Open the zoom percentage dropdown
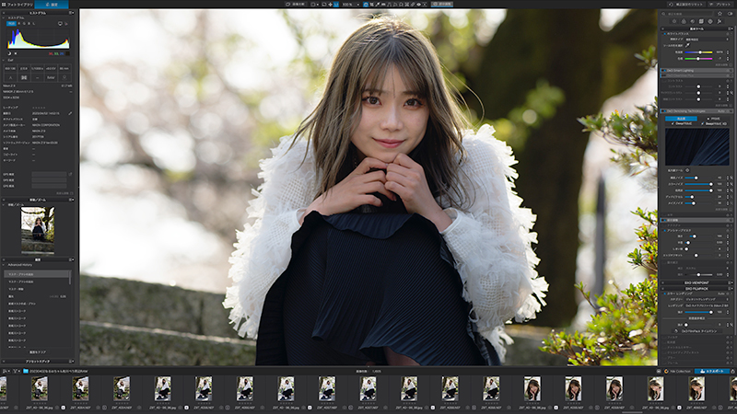The image size is (737, 414). (x=348, y=5)
